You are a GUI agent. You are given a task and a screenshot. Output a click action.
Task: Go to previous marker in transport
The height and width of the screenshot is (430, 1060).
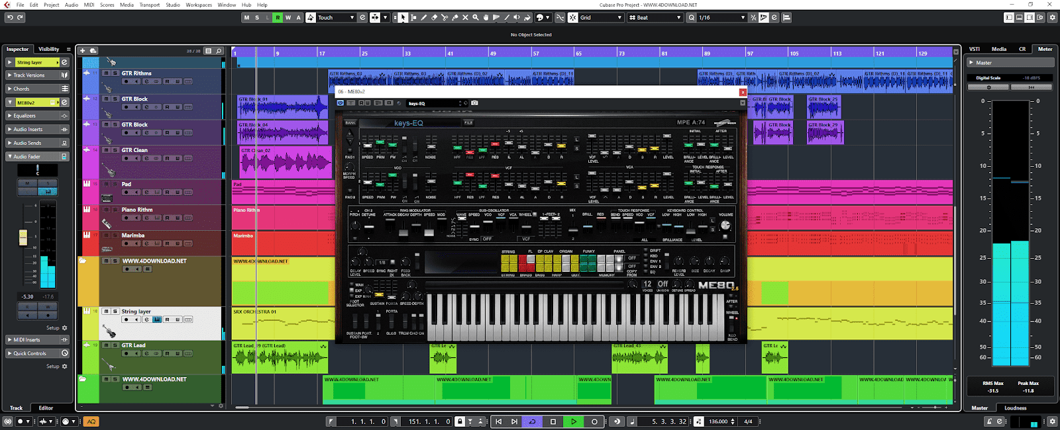click(498, 421)
